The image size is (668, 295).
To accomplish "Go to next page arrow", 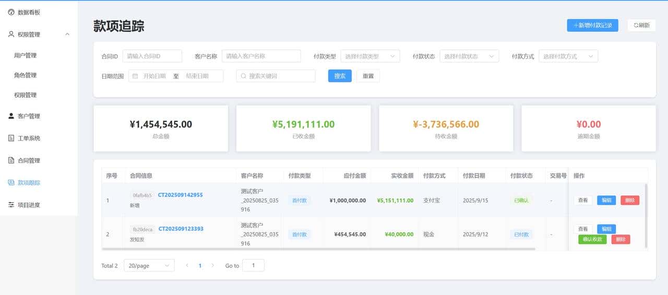I will pyautogui.click(x=212, y=266).
